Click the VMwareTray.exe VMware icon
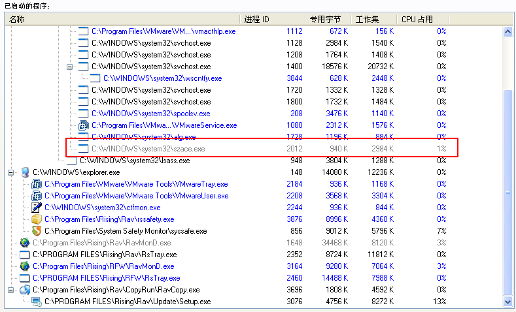 (37, 184)
